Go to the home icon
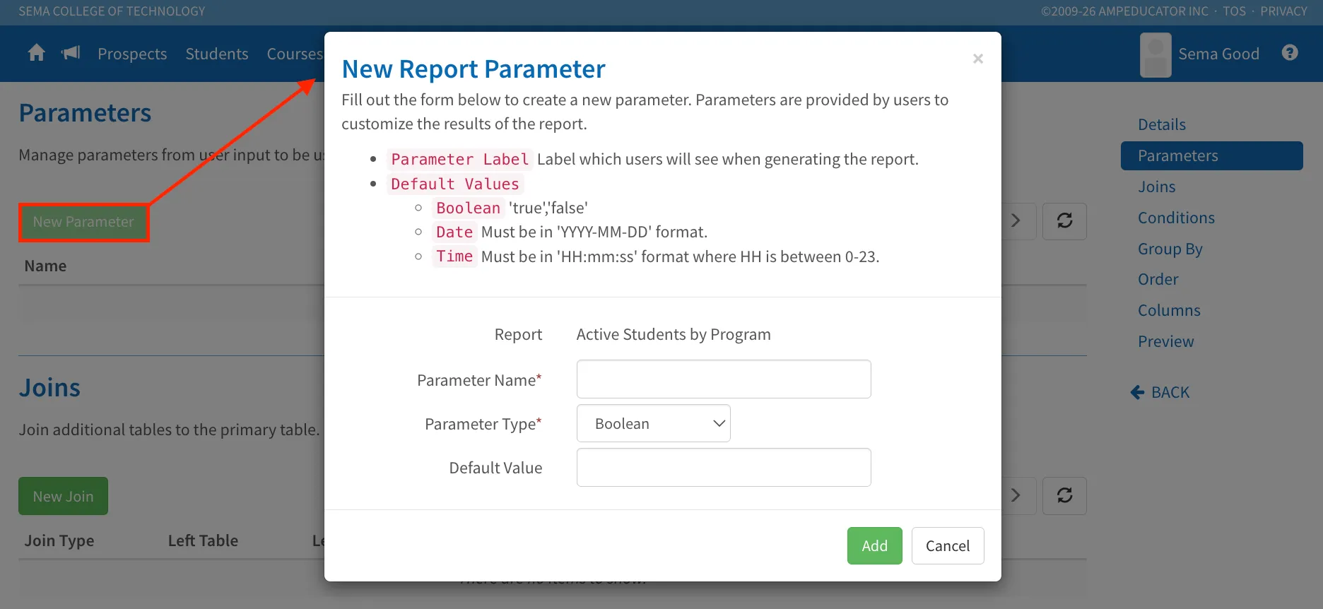 click(36, 53)
